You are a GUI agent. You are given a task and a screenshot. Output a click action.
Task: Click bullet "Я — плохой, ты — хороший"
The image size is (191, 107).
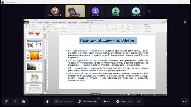point(85,68)
